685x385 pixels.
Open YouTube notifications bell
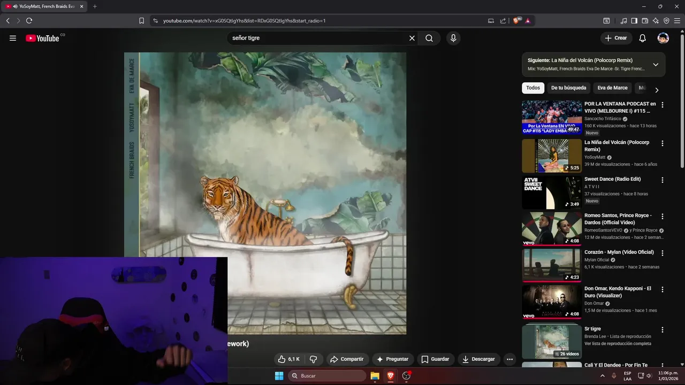pos(643,38)
